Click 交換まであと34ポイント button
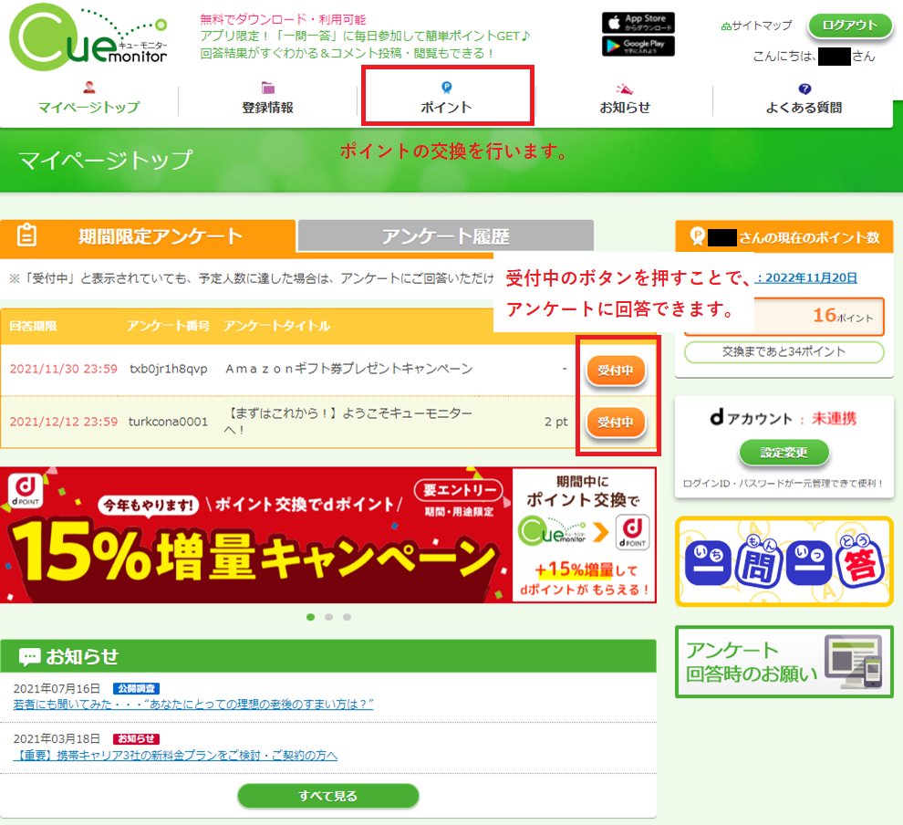The width and height of the screenshot is (903, 825). click(784, 352)
